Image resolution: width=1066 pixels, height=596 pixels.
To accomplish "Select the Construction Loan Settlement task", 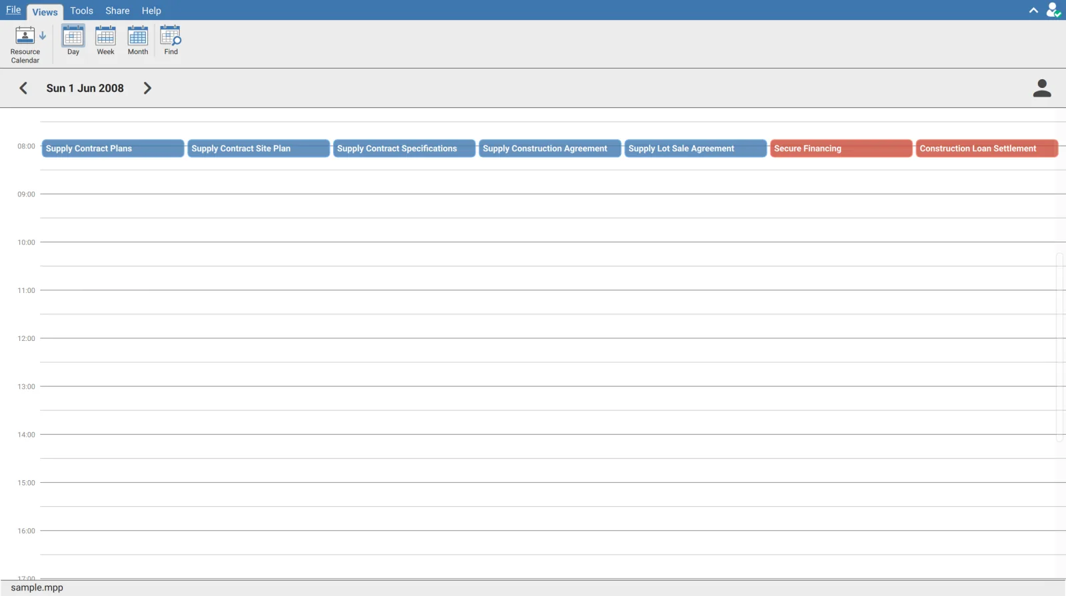I will click(x=987, y=149).
